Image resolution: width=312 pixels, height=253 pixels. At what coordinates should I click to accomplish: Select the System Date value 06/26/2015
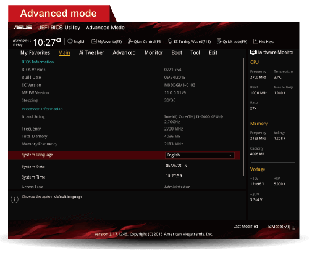click(x=176, y=166)
